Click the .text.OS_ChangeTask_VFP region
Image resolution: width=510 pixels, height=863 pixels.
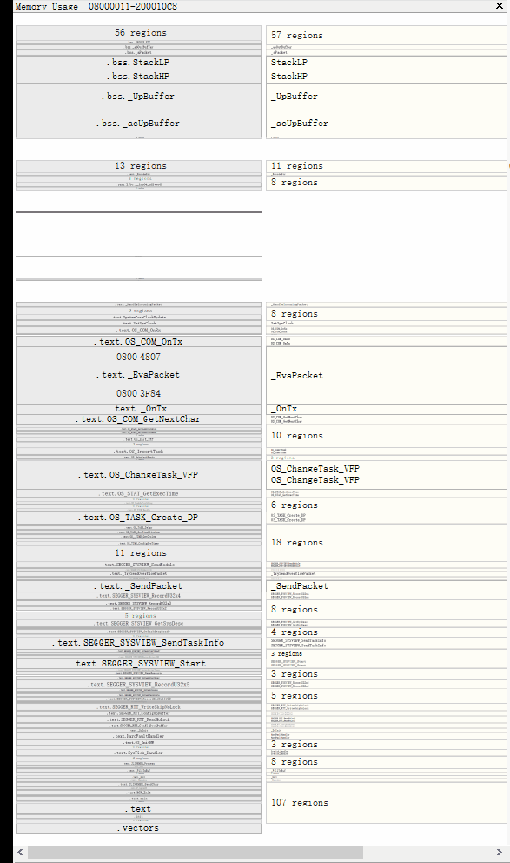click(x=138, y=475)
